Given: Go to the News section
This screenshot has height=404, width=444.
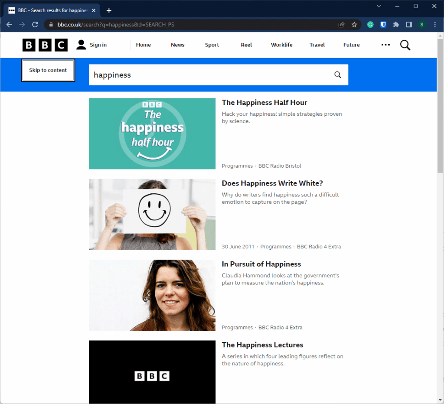Looking at the screenshot, I should (177, 45).
